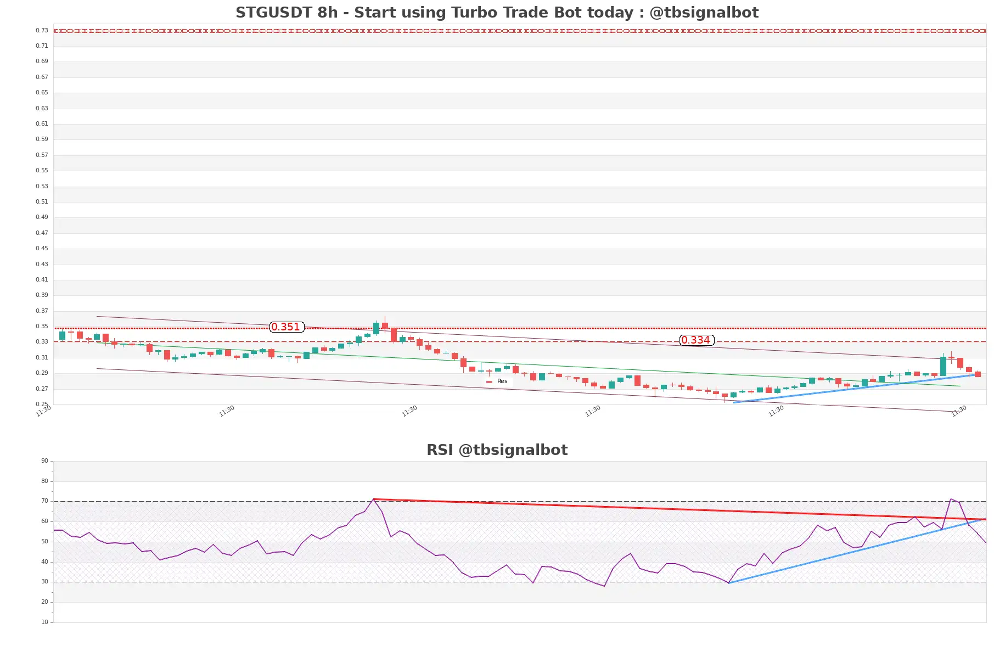Screen dimensions: 994x663
Task: Click the RSI @tbsignalbot title
Action: coord(497,450)
